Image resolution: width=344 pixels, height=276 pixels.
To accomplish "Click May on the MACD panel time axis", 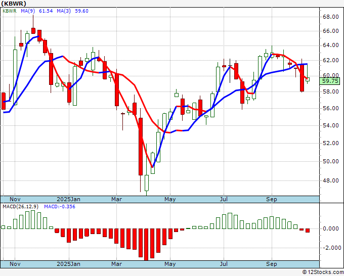I will coord(170,264).
